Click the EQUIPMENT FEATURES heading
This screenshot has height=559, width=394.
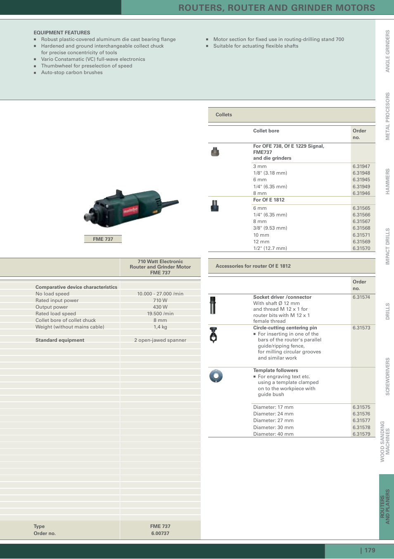tap(62, 33)
